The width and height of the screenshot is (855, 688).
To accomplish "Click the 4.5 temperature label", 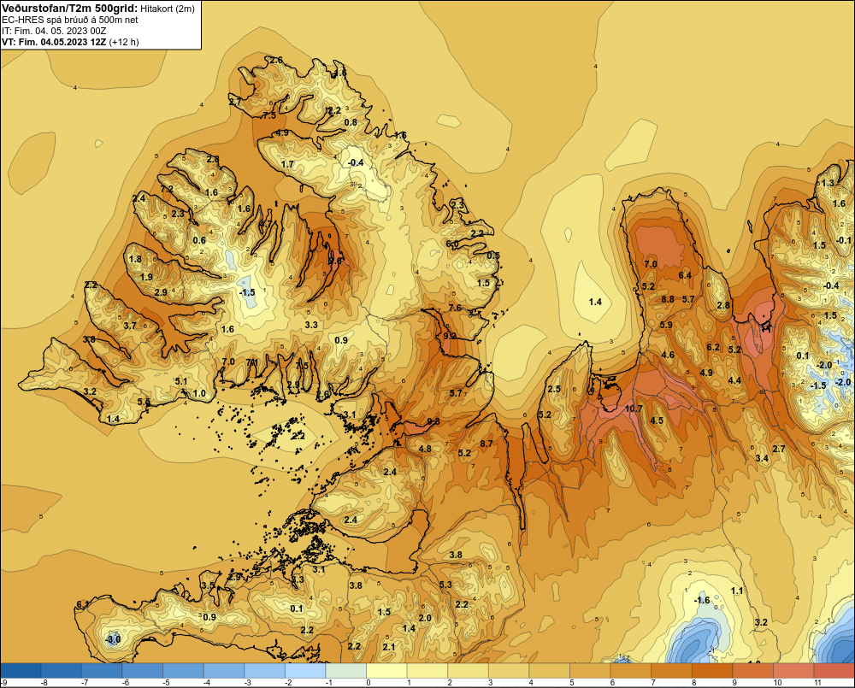I will coord(657,420).
